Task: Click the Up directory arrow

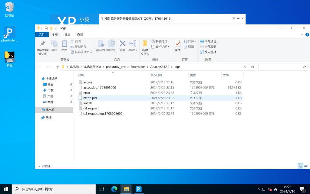Action: click(58, 67)
